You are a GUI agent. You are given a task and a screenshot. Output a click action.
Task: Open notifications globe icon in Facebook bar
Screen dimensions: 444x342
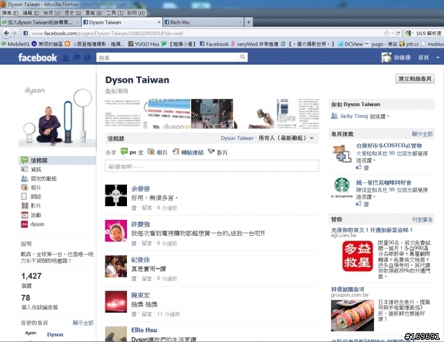87,58
